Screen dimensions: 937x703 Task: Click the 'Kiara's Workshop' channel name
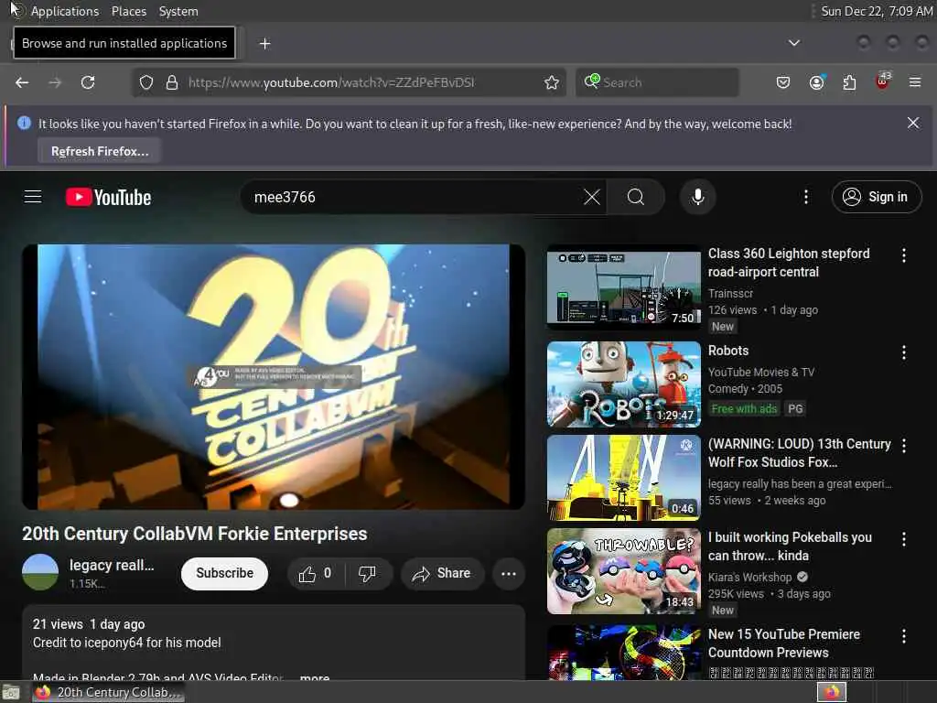[750, 578]
